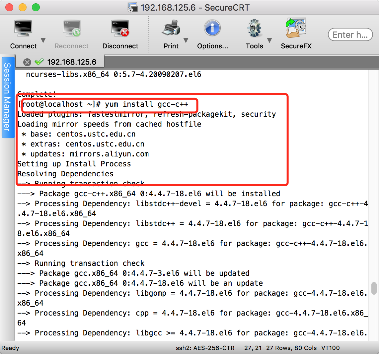
Task: Click the Connect monitor icon
Action: click(x=23, y=28)
